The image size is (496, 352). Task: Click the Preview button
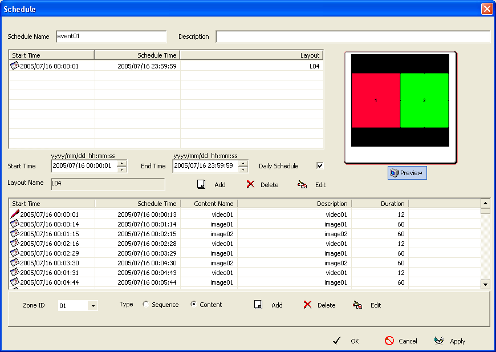(x=407, y=173)
